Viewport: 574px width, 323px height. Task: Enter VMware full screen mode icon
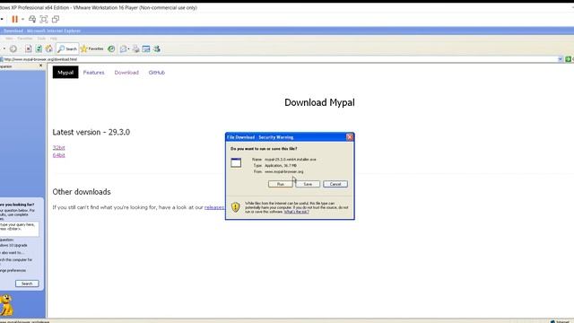44,19
